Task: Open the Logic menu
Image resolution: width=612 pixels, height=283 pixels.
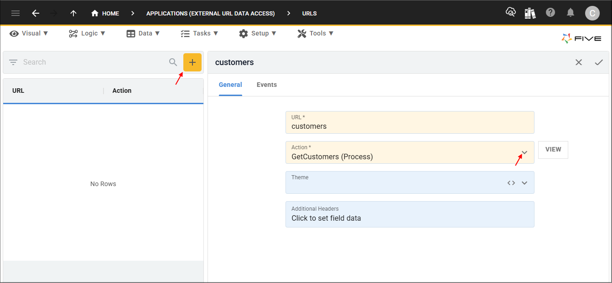Action: [87, 33]
